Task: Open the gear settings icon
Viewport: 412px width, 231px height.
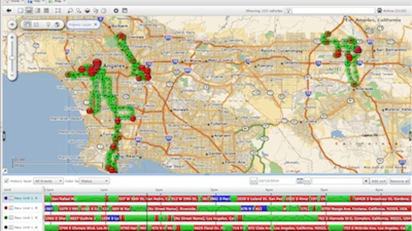Action: [x=116, y=10]
